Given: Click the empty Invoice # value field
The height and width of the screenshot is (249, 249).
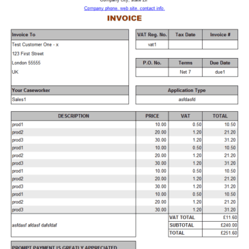Looking at the screenshot, I should [220, 44].
